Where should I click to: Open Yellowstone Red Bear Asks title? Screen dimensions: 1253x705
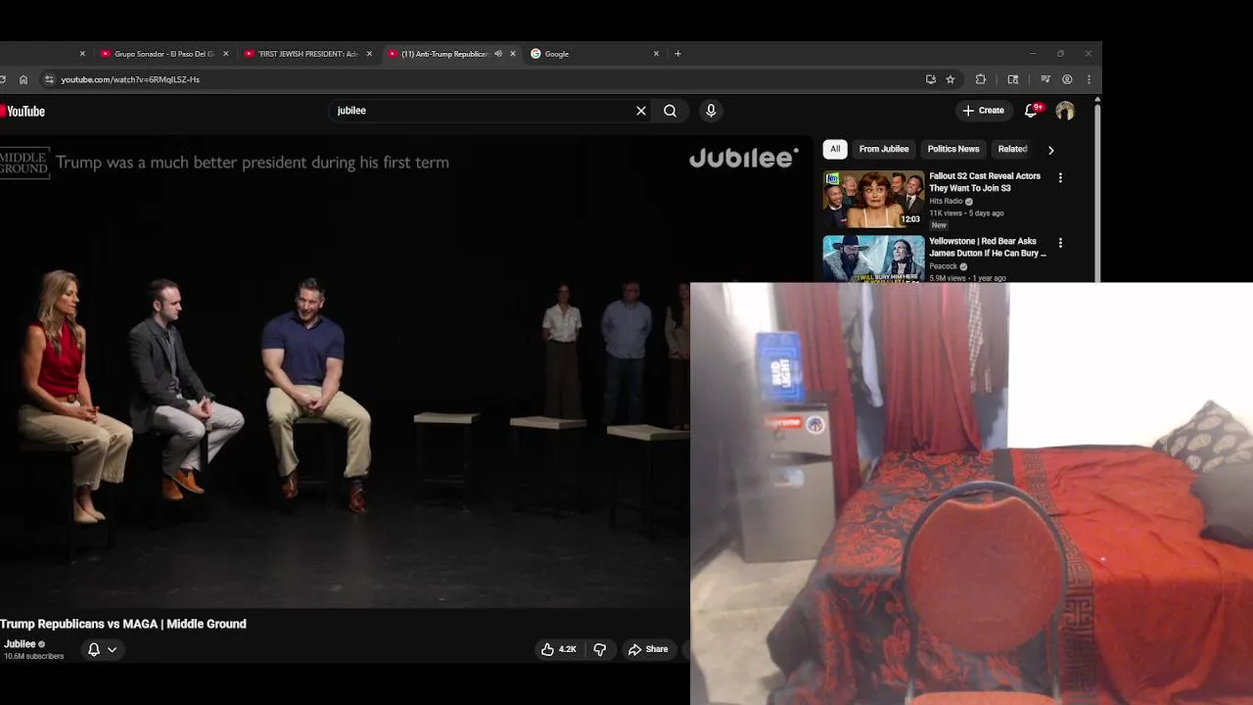pyautogui.click(x=988, y=247)
